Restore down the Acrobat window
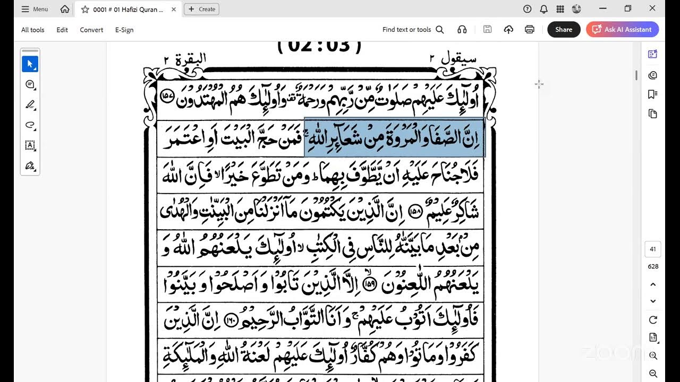The width and height of the screenshot is (680, 382). tap(627, 8)
